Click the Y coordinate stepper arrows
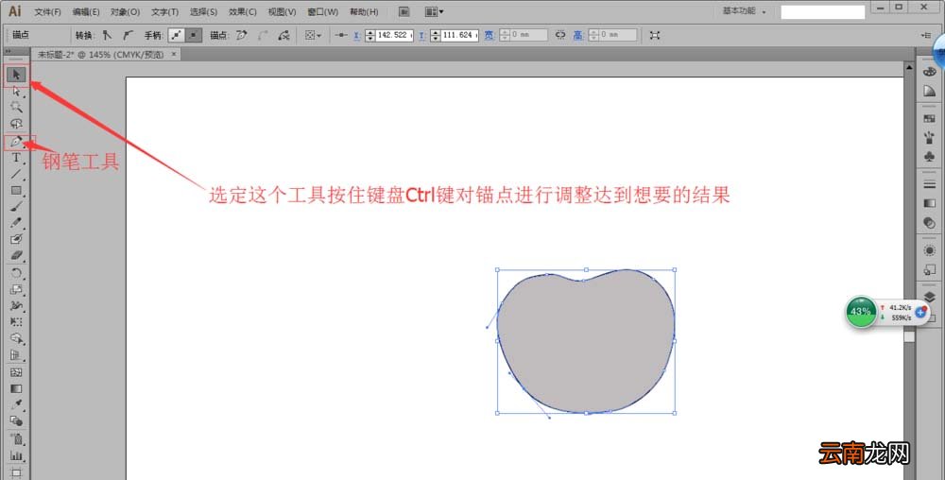The image size is (945, 480). [x=436, y=36]
